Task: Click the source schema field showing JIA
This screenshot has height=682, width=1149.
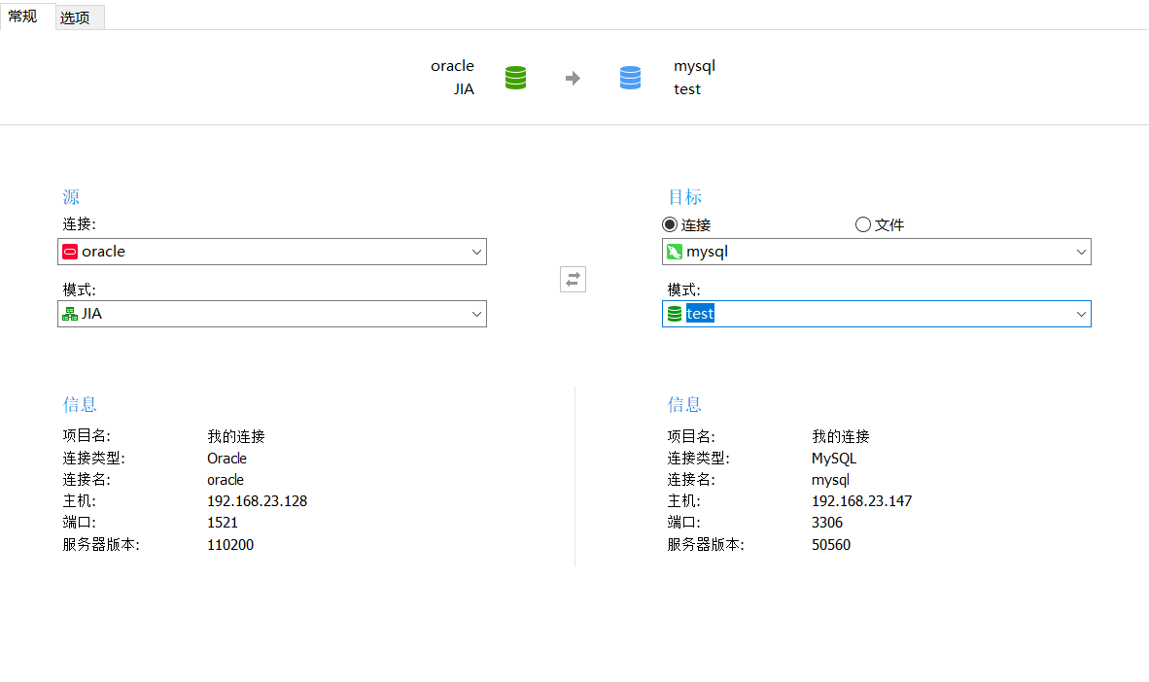Action: [x=272, y=314]
